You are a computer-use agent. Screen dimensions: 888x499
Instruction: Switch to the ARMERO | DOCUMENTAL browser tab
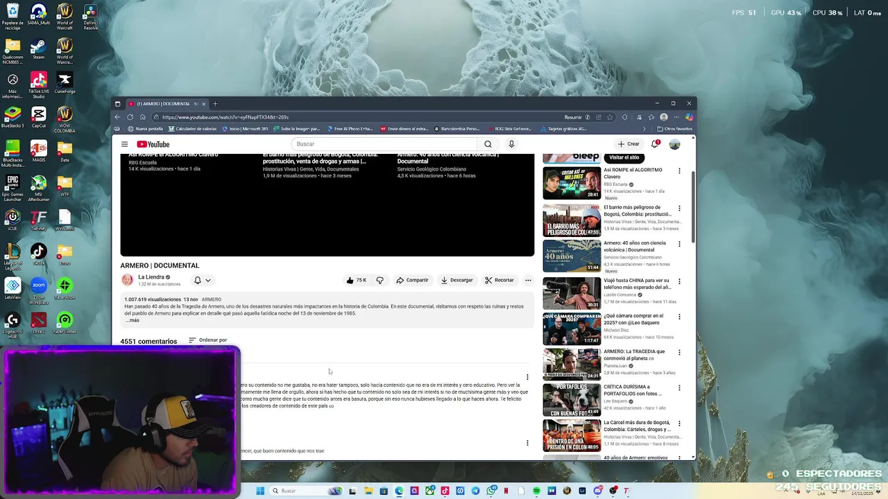(x=166, y=104)
